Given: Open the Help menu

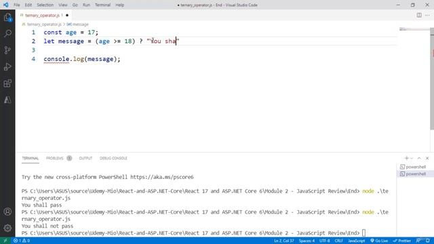Looking at the screenshot, I should 119,5.
